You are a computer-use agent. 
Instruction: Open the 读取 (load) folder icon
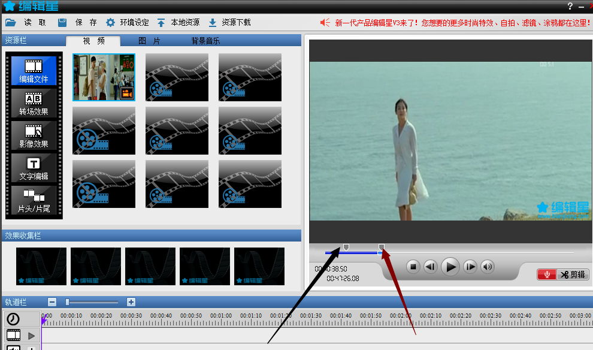coord(11,23)
